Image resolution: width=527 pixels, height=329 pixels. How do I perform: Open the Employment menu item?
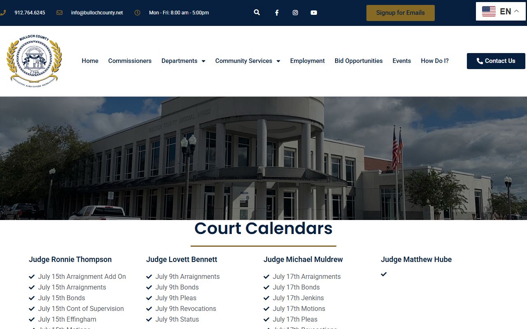tap(307, 61)
